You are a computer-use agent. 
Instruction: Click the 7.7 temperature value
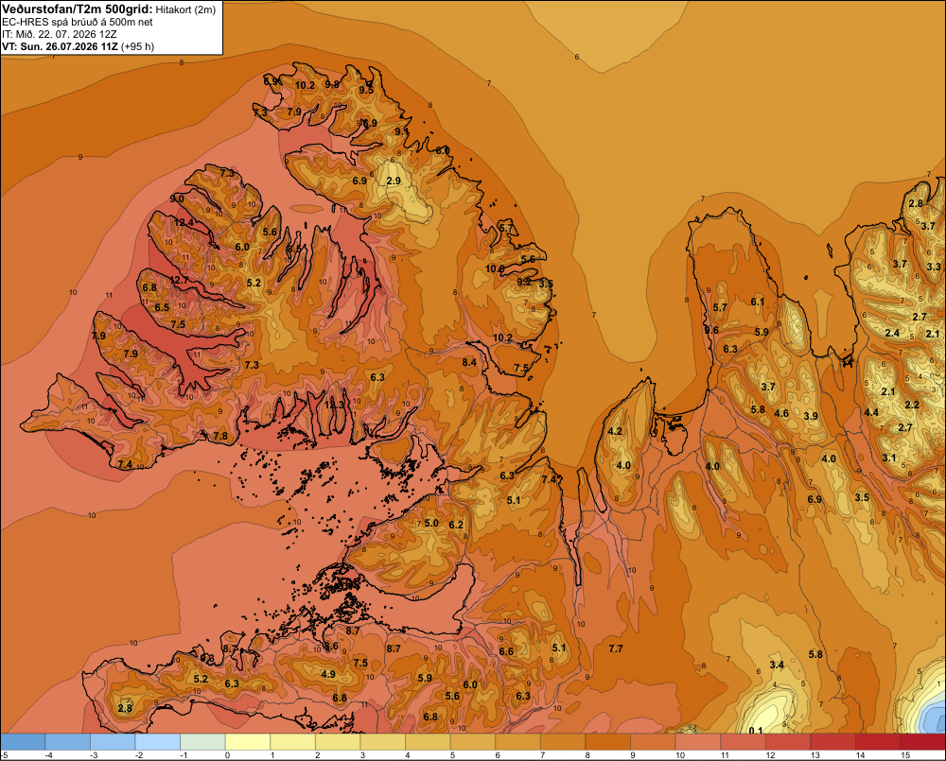(x=616, y=649)
